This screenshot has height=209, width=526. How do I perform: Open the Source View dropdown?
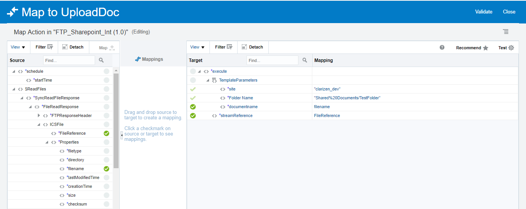coord(18,47)
